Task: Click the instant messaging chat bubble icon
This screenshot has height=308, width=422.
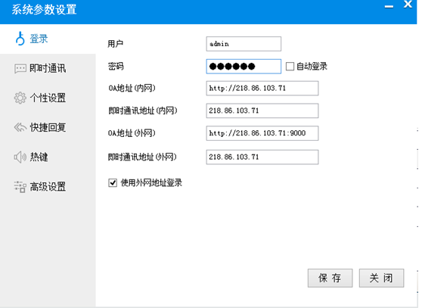Action: coord(20,69)
